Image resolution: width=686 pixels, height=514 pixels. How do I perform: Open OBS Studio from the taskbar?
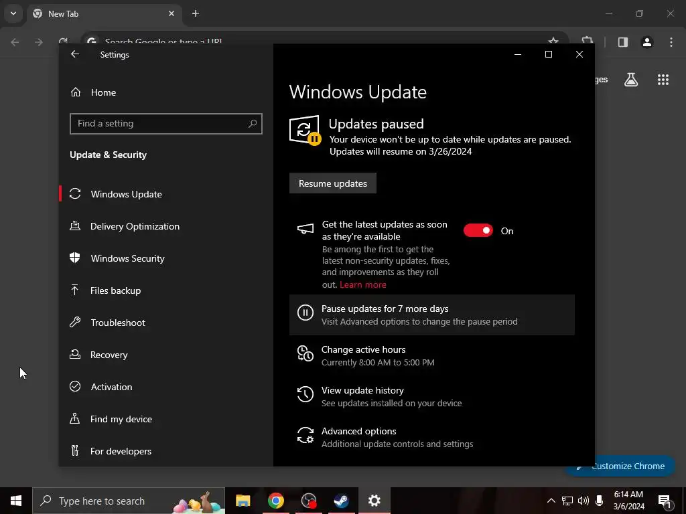(x=309, y=501)
